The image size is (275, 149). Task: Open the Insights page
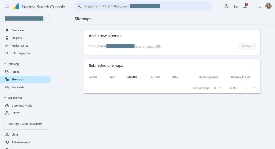[17, 38]
